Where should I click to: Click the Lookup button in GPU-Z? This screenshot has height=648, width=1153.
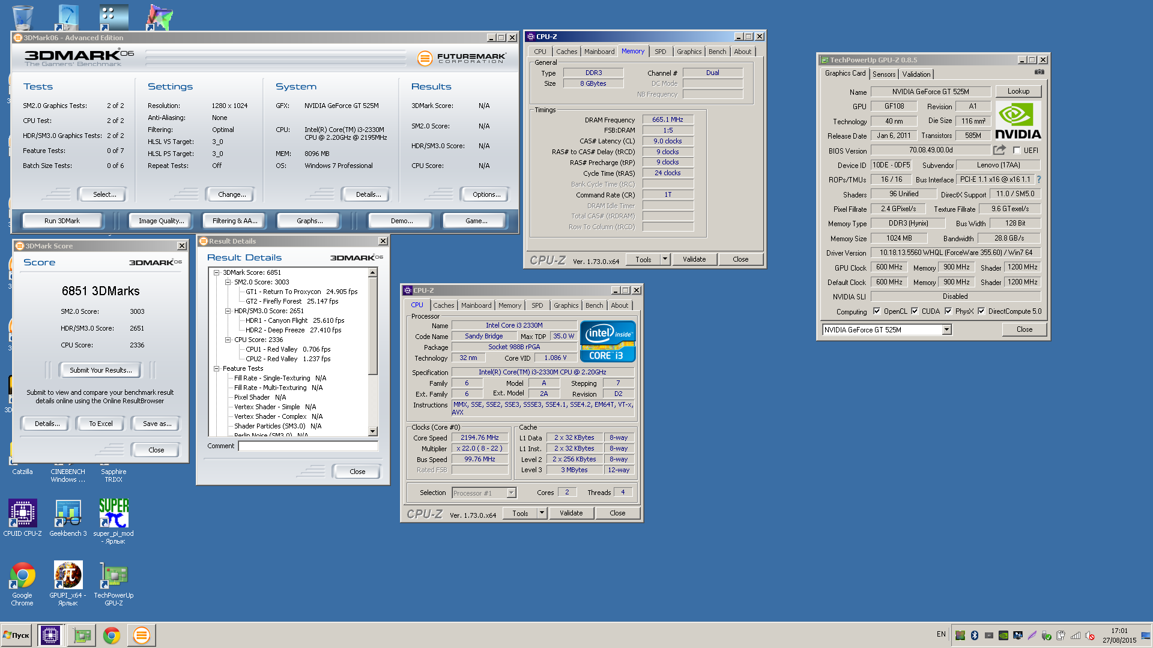(1018, 91)
